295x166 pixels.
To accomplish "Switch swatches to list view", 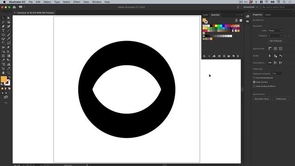I will (236, 20).
